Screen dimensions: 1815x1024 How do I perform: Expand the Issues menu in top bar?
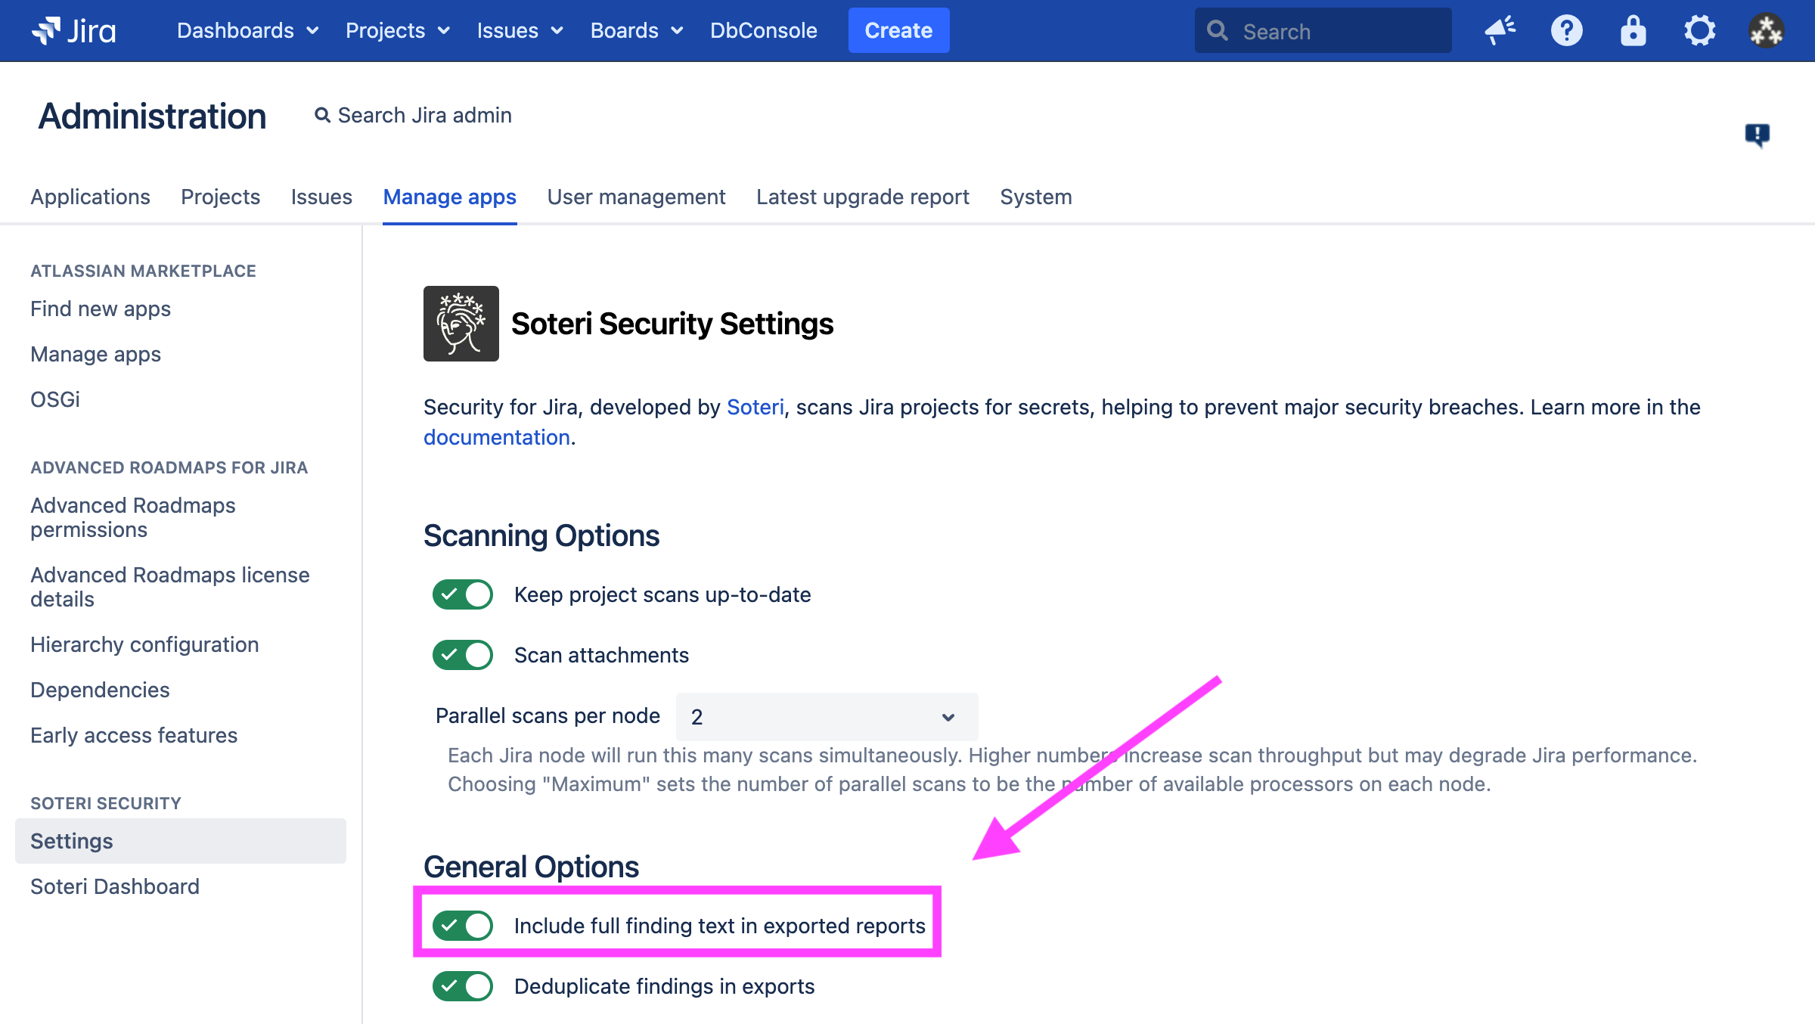point(520,30)
